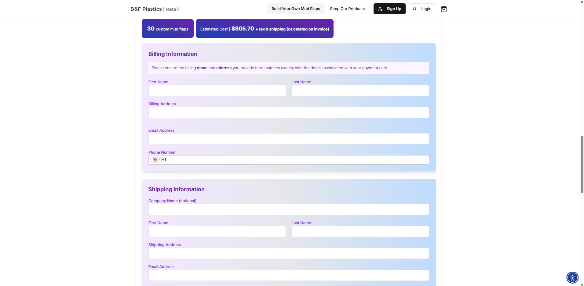Focus the billing Last Name field
This screenshot has height=286, width=584.
[x=360, y=91]
